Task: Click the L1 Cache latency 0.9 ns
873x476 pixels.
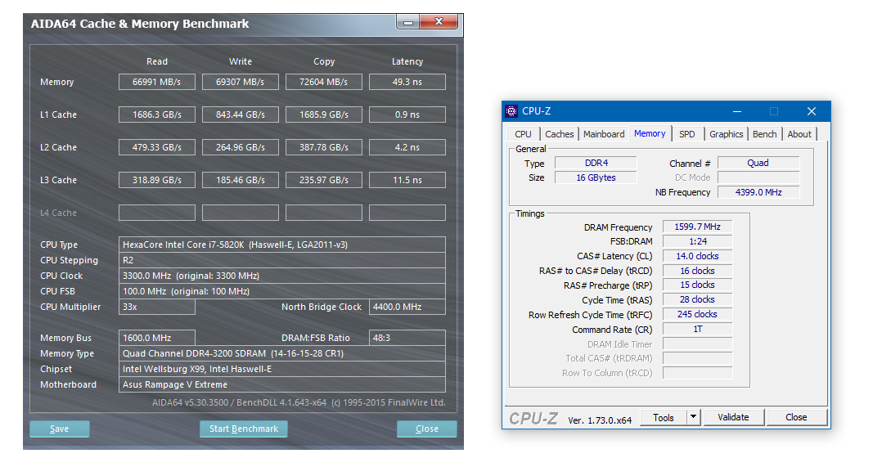Action: click(x=407, y=115)
